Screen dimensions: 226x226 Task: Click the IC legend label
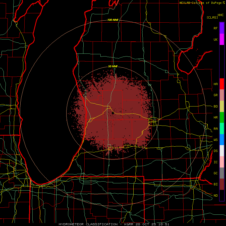[215, 162]
